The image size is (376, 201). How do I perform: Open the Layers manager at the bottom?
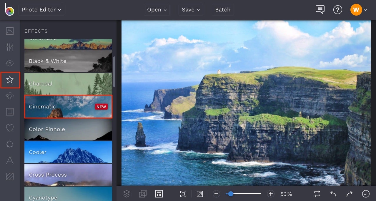127,194
